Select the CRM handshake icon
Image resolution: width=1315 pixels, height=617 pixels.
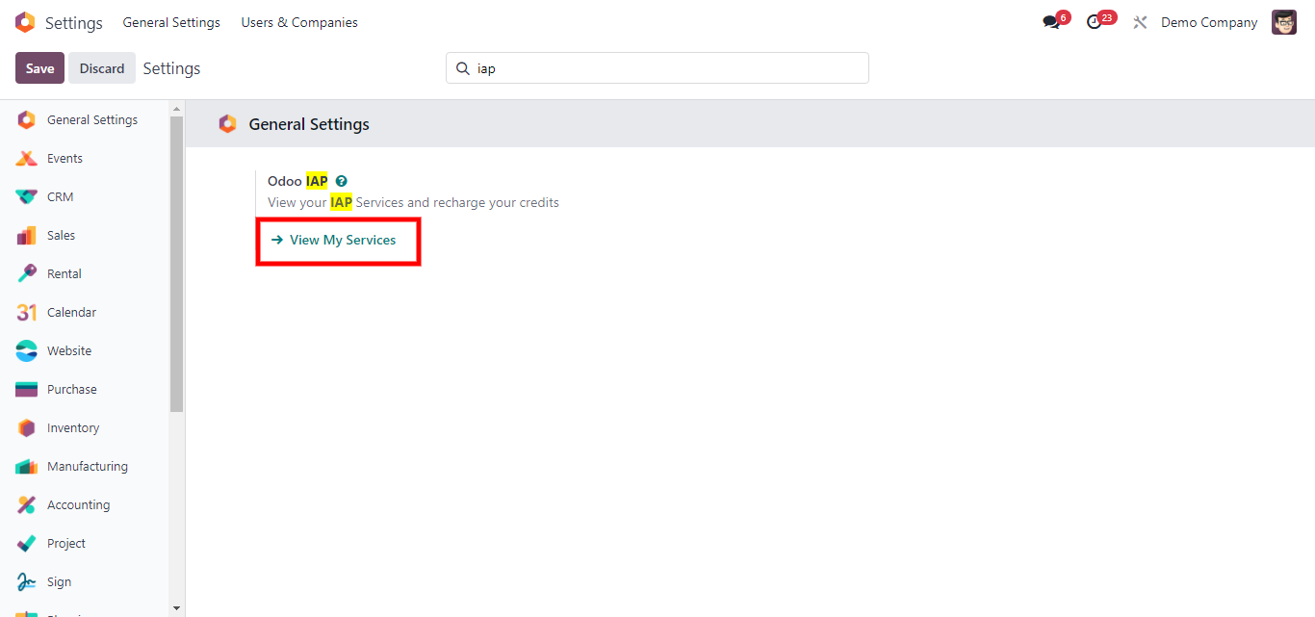(27, 197)
